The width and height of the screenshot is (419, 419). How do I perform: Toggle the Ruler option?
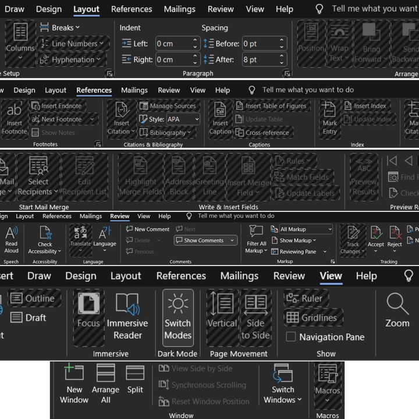point(306,298)
